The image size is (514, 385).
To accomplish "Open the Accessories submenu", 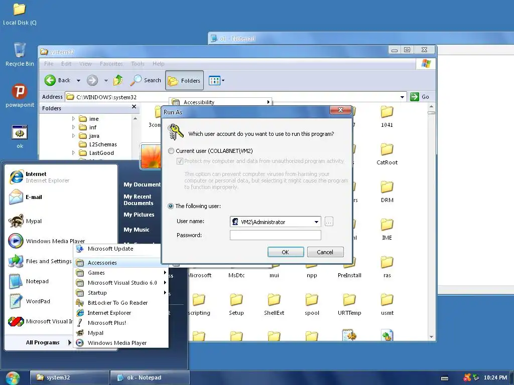I will point(120,263).
